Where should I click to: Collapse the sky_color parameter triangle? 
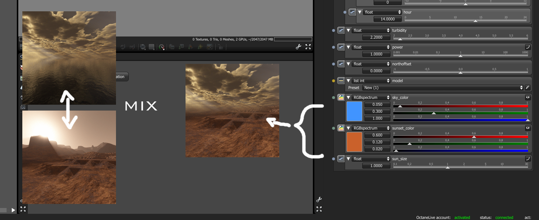(x=348, y=97)
